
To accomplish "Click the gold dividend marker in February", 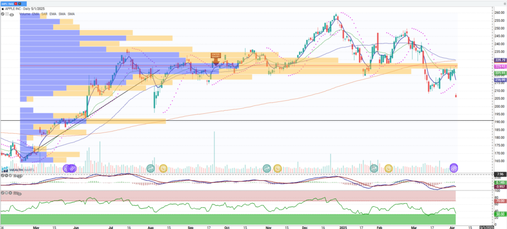I will pos(388,168).
